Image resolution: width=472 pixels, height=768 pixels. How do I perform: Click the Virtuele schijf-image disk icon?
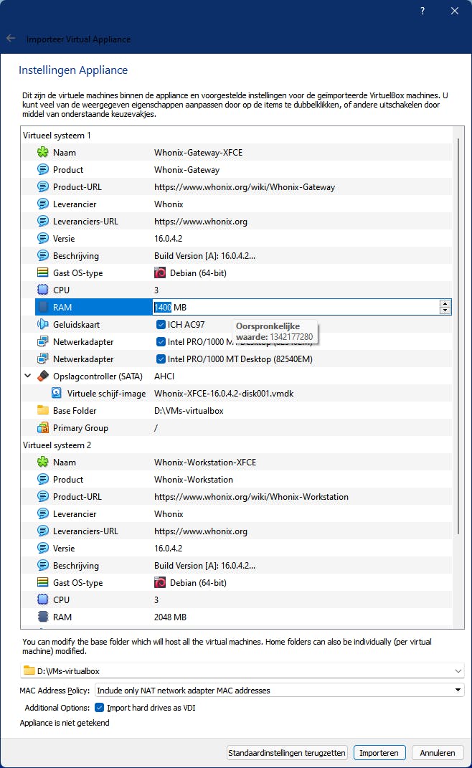point(57,393)
